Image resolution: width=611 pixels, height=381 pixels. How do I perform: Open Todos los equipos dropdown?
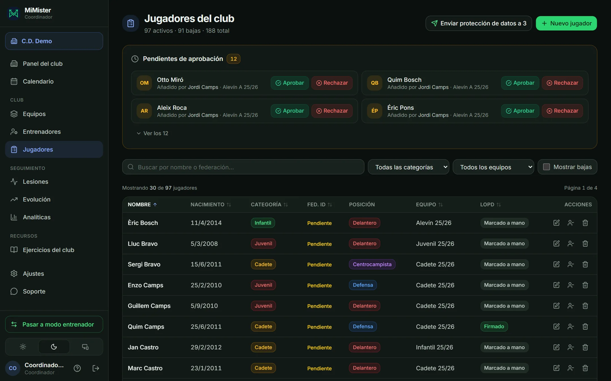point(493,167)
